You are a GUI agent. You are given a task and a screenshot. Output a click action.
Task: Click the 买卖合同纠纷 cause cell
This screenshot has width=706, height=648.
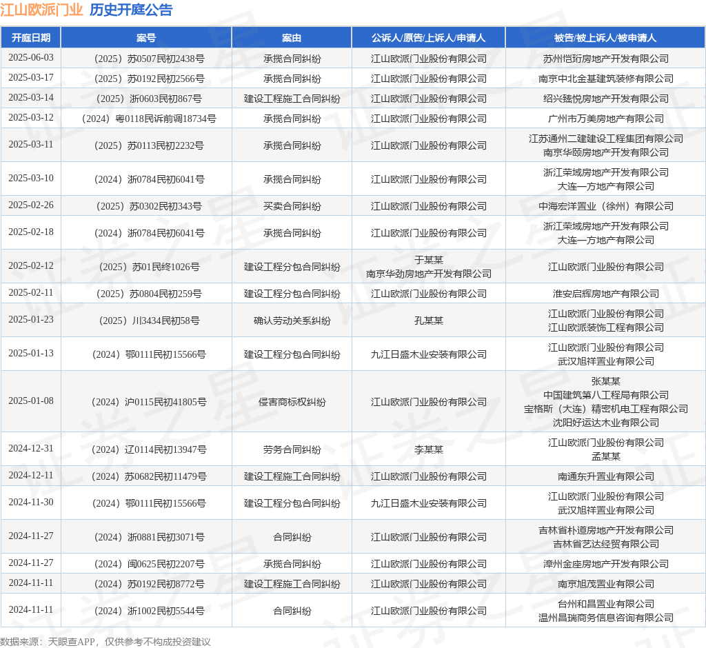292,206
